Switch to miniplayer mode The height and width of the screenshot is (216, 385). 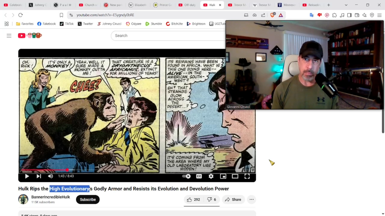223,176
